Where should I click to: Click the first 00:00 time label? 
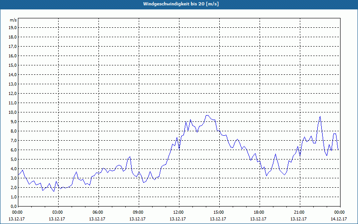coord(17,212)
